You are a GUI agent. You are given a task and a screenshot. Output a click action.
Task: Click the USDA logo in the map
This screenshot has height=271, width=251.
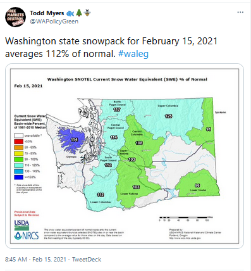coord(21,225)
